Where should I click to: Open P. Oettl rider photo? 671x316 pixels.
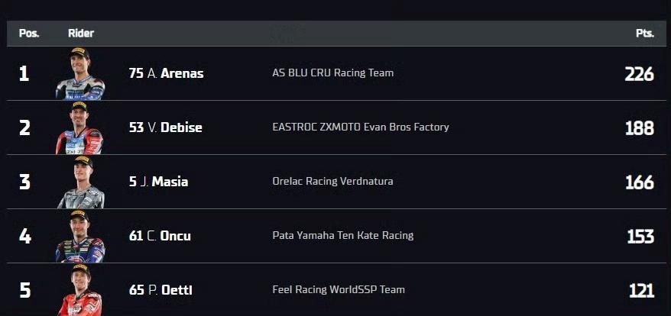[80, 290]
